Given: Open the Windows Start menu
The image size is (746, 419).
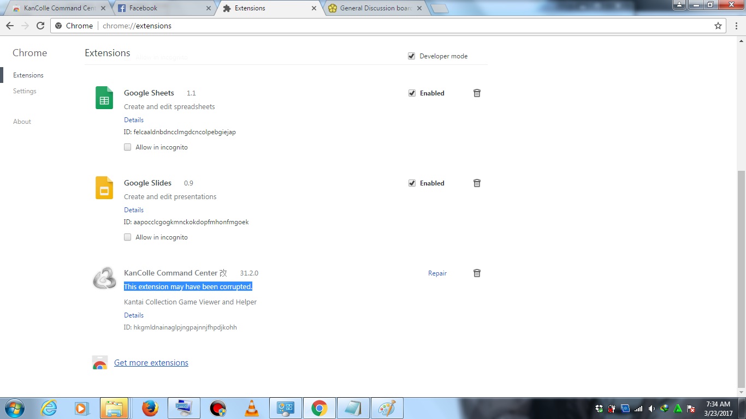Looking at the screenshot, I should (15, 408).
